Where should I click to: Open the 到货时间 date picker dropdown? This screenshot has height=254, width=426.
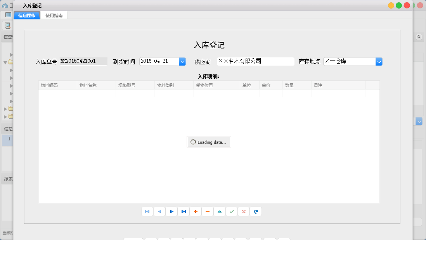pos(182,61)
